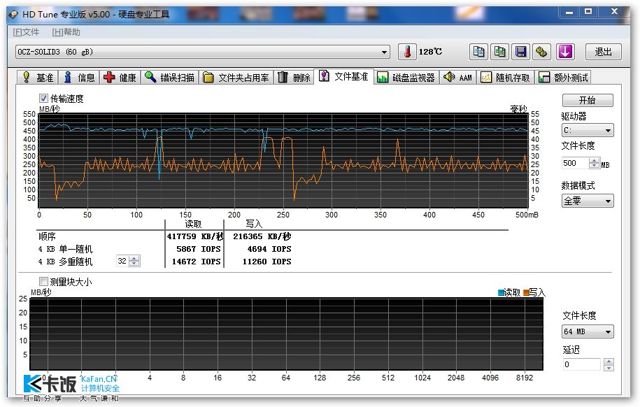Expand the OCZ-SOLID3 drive selector dropdown
Image resolution: width=640 pixels, height=407 pixels.
click(384, 52)
